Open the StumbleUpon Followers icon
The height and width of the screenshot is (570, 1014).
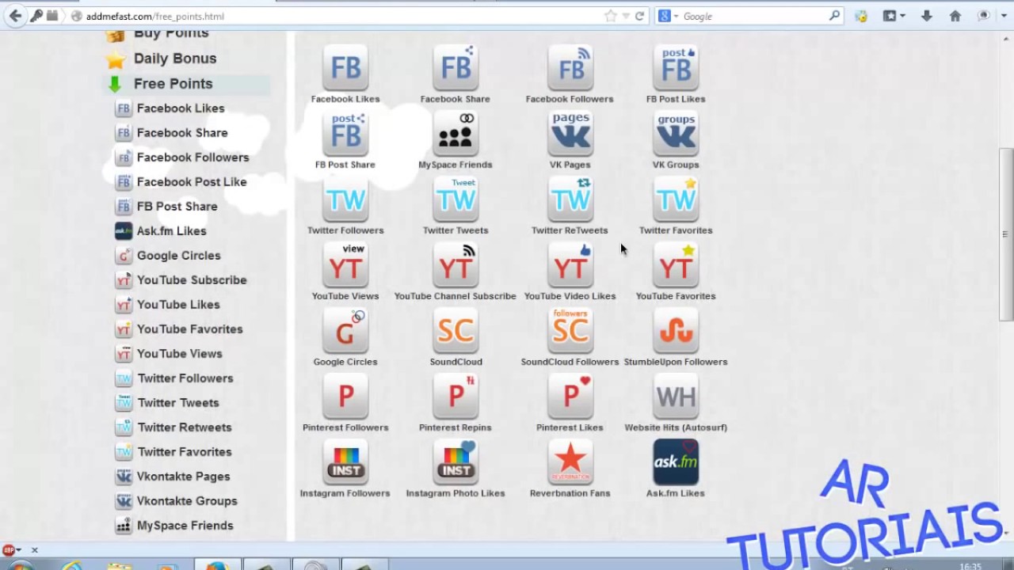click(676, 331)
